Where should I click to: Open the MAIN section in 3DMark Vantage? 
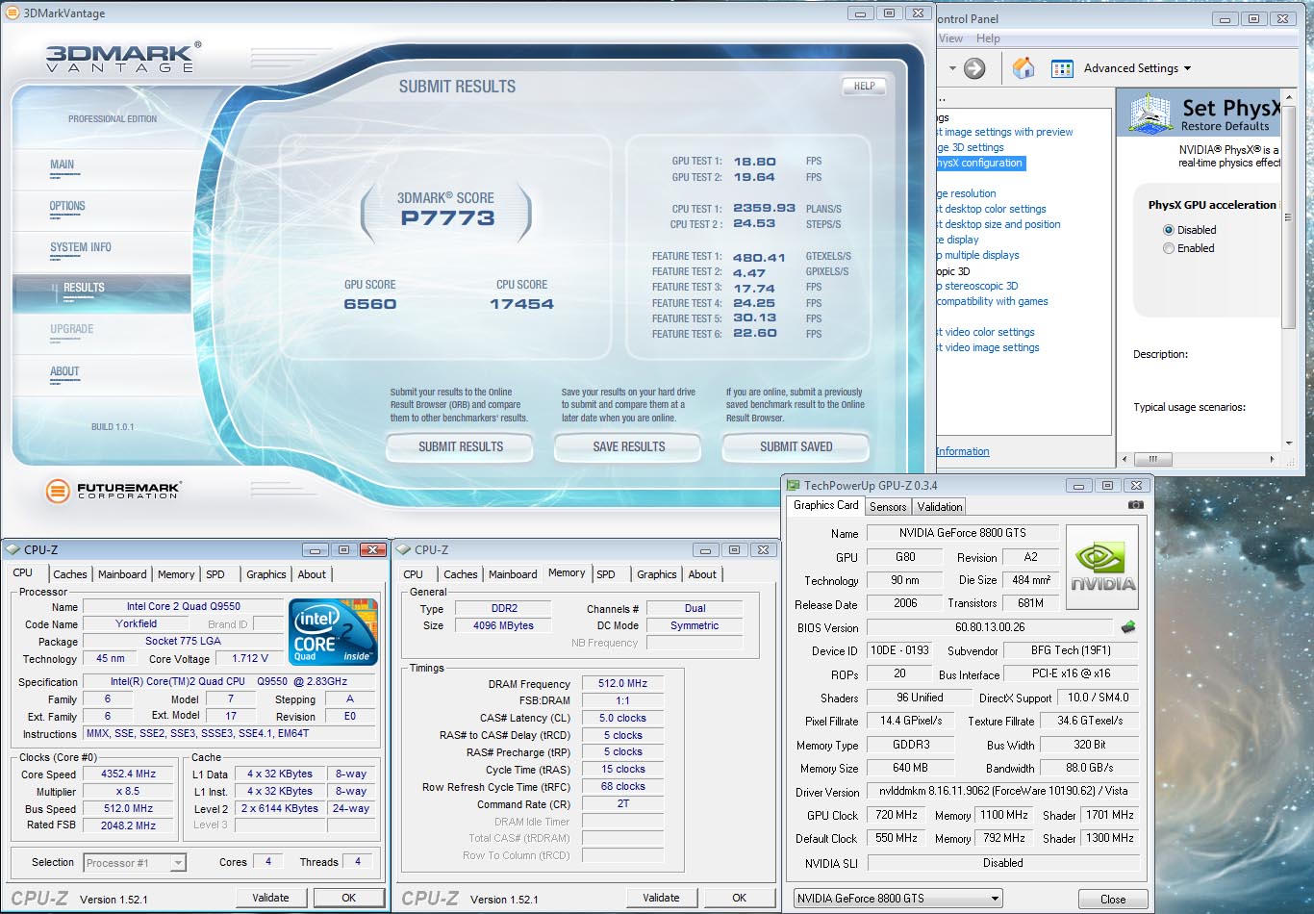coord(63,165)
